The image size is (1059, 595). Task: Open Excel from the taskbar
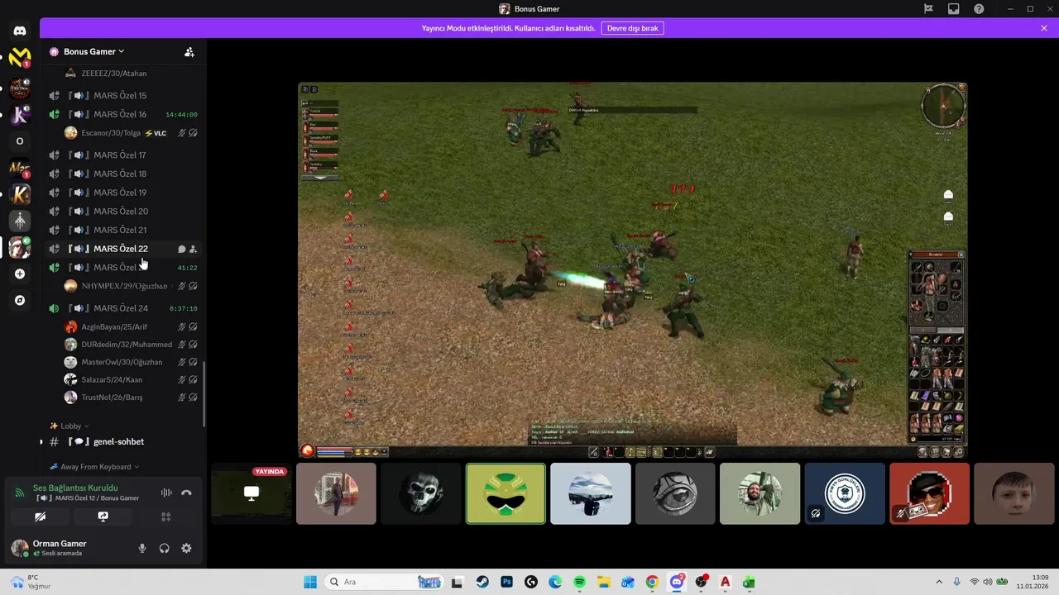point(749,582)
